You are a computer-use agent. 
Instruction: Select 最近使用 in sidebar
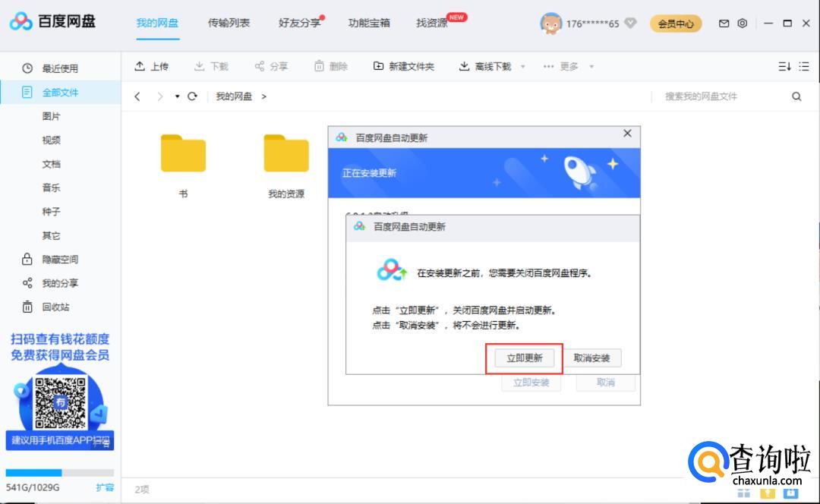click(x=60, y=68)
